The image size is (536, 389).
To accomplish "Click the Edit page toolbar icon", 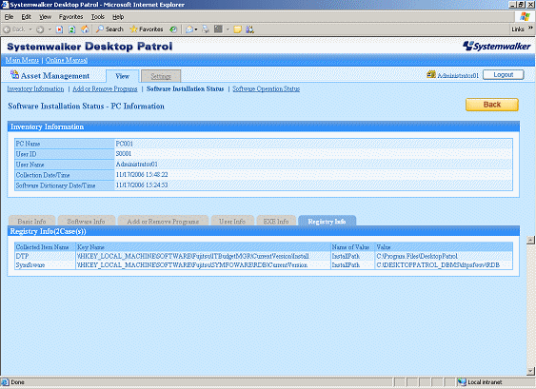I will coord(218,29).
